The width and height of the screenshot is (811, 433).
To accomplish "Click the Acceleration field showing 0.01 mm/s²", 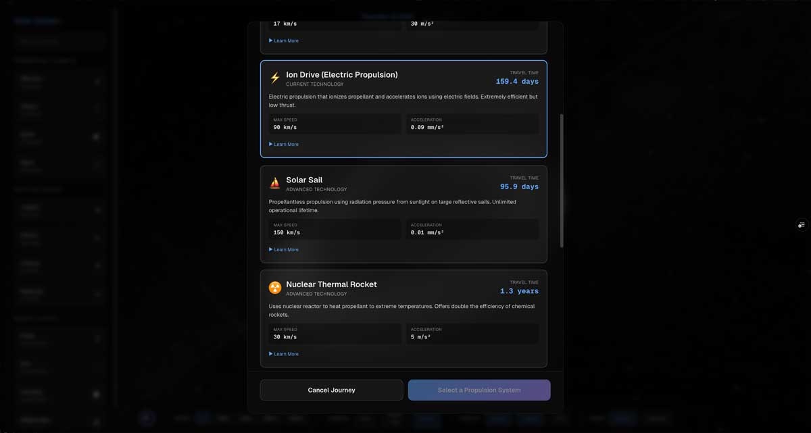I will coord(474,229).
